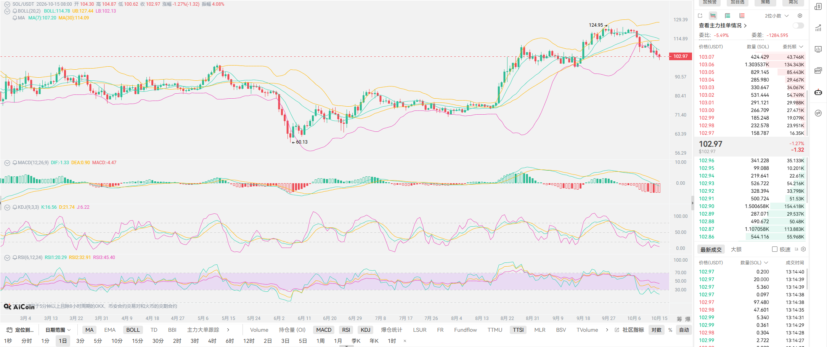Select the 1周 timeframe
This screenshot has height=347, width=827.
coord(320,341)
